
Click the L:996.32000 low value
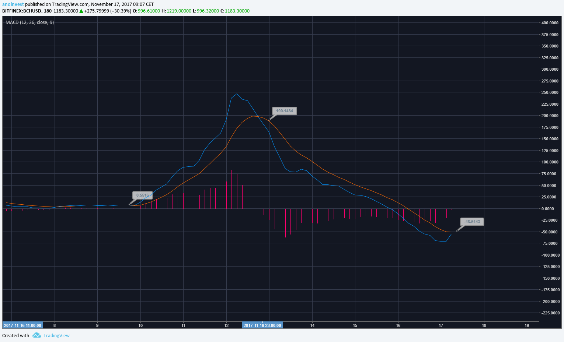[x=206, y=11]
